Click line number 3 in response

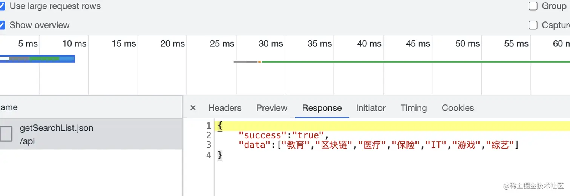[x=209, y=145]
